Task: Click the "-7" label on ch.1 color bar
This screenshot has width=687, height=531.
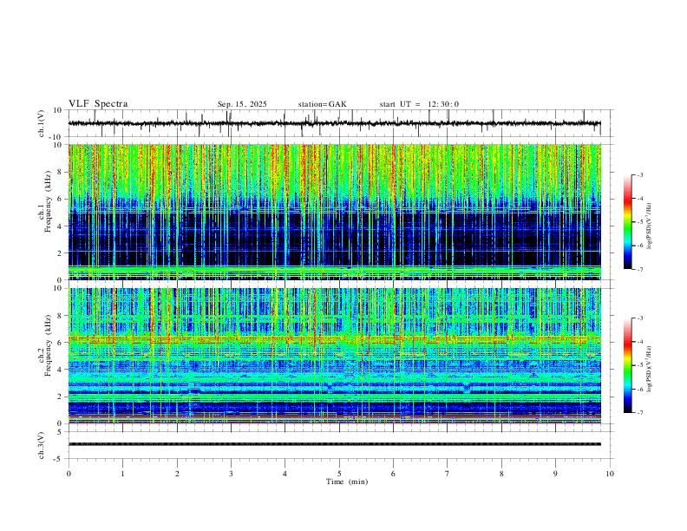Action: coord(640,270)
